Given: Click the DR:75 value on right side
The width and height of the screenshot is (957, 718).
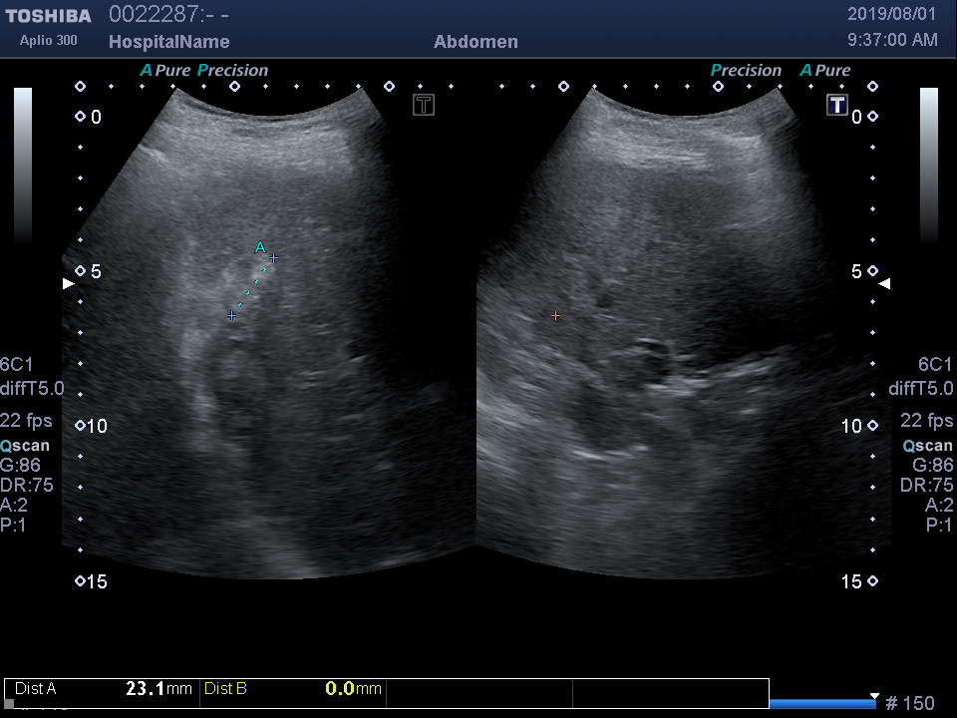Looking at the screenshot, I should [926, 486].
